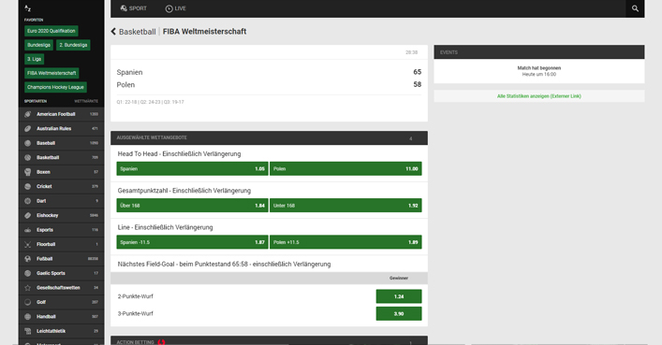The width and height of the screenshot is (662, 345).
Task: Click the Cricket sport icon
Action: 28,186
